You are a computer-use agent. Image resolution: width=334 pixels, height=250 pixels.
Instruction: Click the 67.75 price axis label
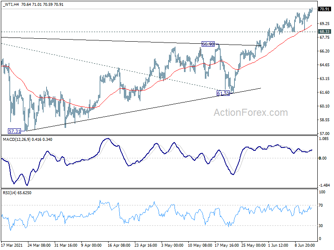(324, 37)
